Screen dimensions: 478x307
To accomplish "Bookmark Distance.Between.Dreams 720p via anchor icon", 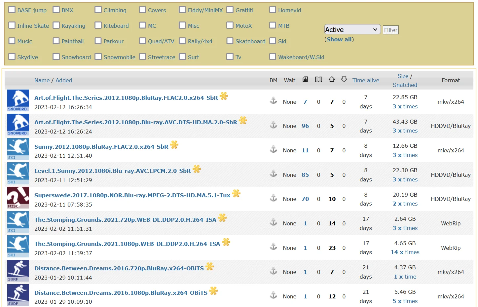I will (x=274, y=271).
